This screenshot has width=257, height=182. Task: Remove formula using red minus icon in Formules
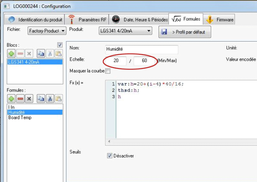pos(20,98)
